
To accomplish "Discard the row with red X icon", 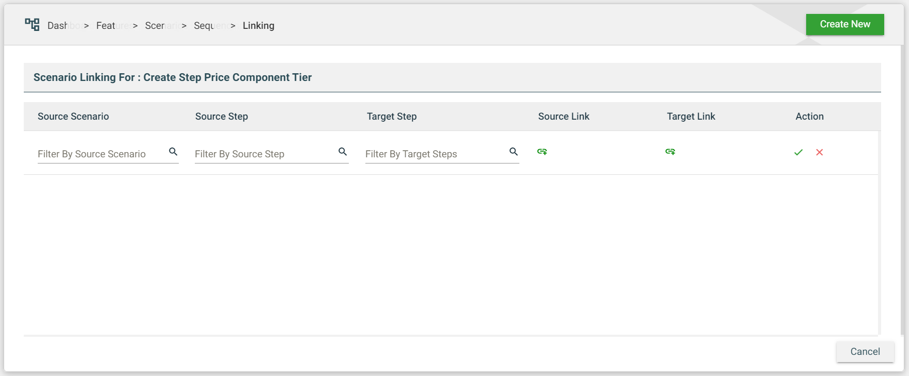I will pos(820,152).
